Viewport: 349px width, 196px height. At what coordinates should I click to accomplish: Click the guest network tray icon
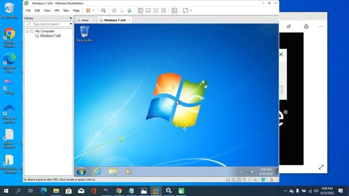click(246, 171)
